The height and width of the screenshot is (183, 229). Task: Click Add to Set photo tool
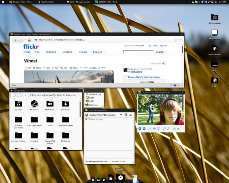(47, 68)
